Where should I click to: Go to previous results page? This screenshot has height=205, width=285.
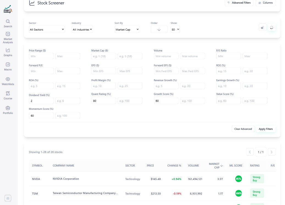click(x=250, y=152)
